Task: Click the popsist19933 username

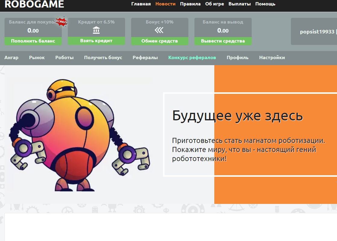Action: point(317,32)
